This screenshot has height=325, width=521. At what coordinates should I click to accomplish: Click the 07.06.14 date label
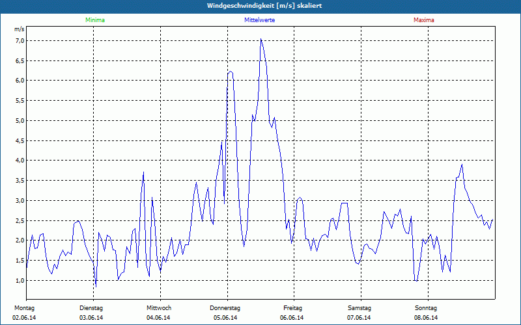click(x=359, y=318)
